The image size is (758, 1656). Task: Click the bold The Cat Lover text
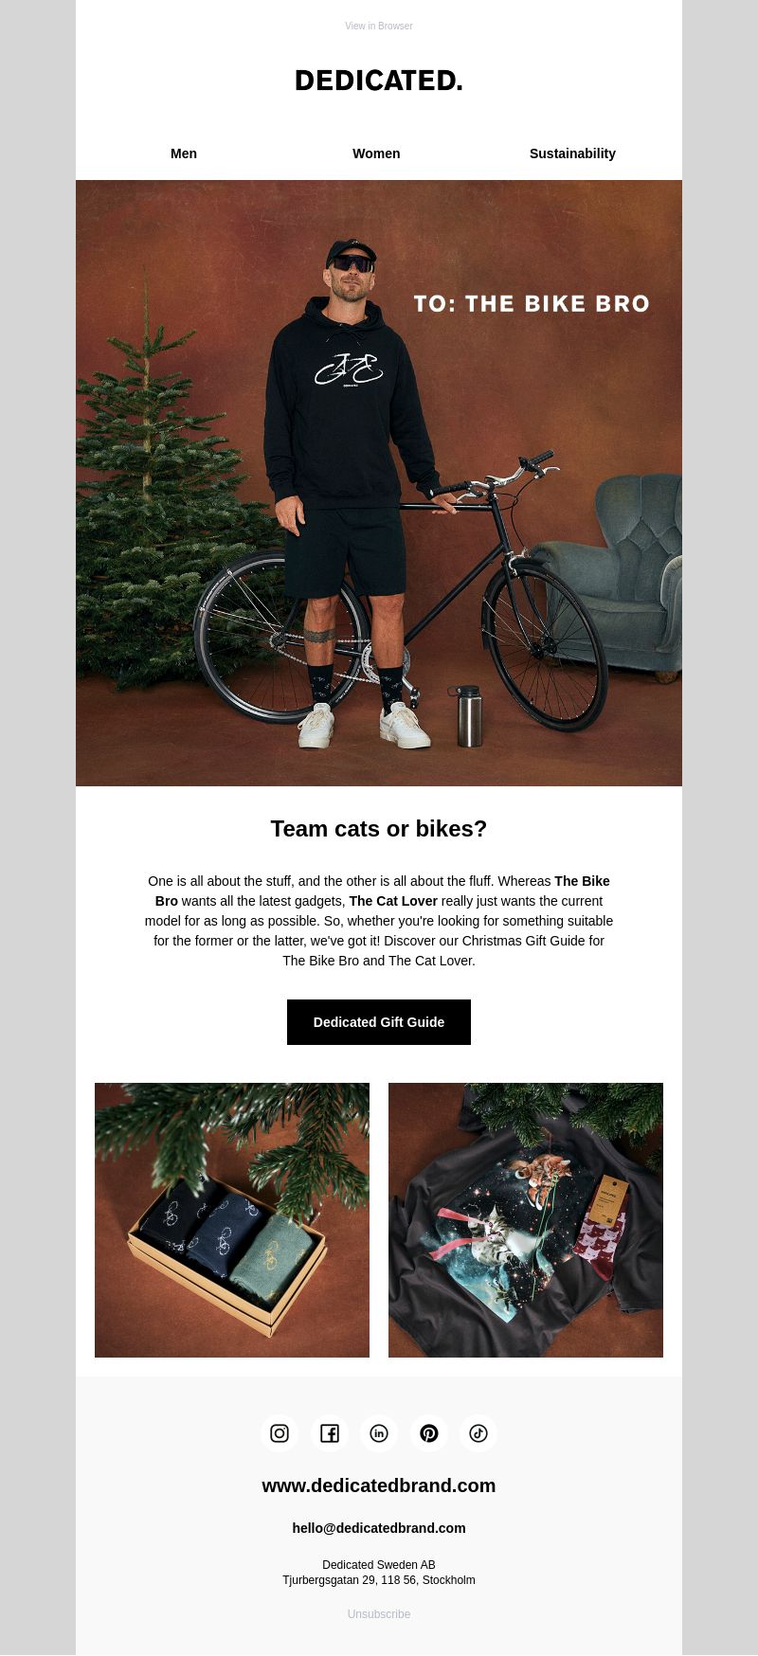(393, 901)
